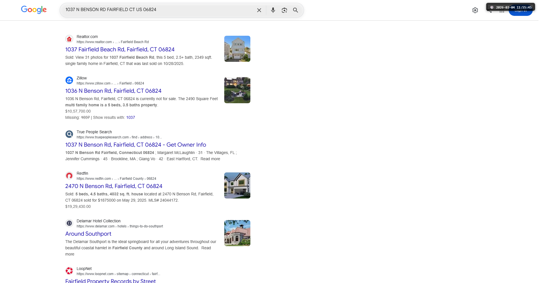The height and width of the screenshot is (283, 545).
Task: Open the Around Southport result
Action: click(88, 234)
